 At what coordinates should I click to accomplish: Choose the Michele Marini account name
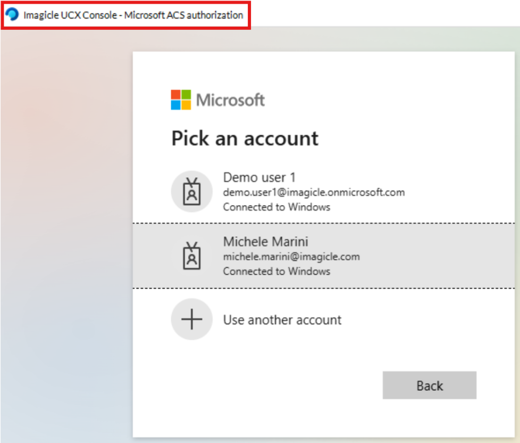click(x=265, y=241)
